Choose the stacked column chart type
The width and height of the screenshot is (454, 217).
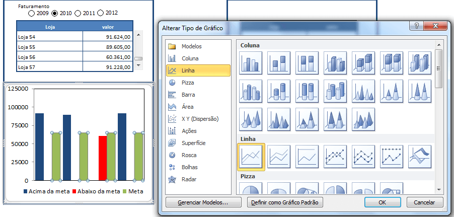(279, 63)
